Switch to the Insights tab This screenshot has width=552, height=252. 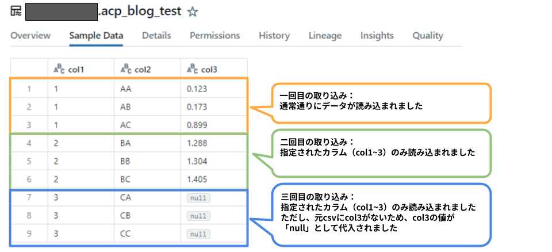[x=377, y=36]
